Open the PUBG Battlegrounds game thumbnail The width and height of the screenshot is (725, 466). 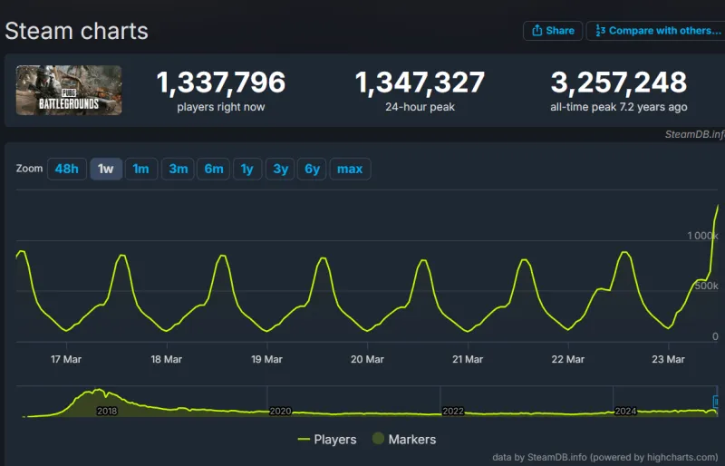click(x=69, y=91)
